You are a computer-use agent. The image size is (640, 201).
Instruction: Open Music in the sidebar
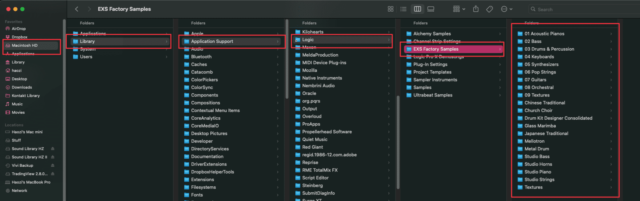[x=17, y=104]
